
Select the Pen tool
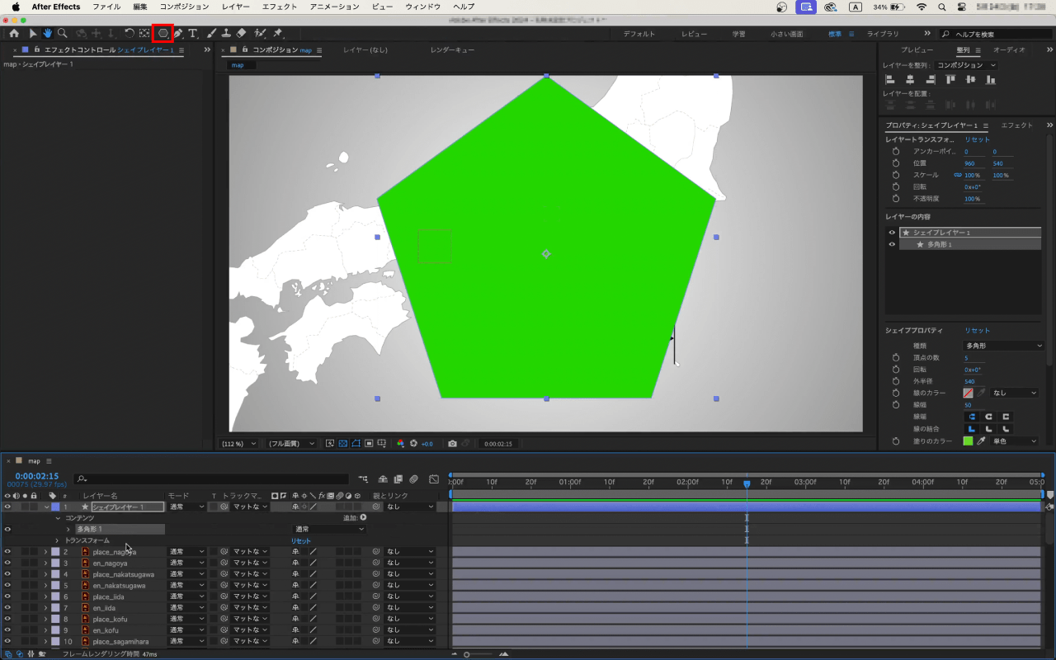[178, 34]
